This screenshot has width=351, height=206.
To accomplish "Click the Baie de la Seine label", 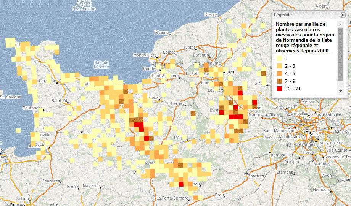I will coord(101,64).
